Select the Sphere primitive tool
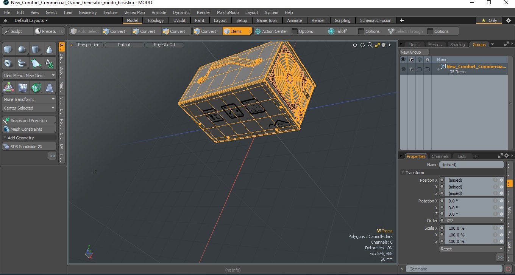This screenshot has height=275, width=515. pyautogui.click(x=22, y=49)
